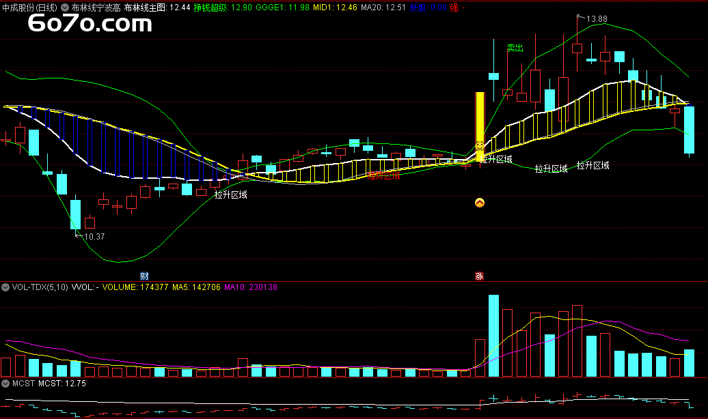Click the tall yellow signal bar on the chart
This screenshot has height=419, width=708.
tap(480, 127)
